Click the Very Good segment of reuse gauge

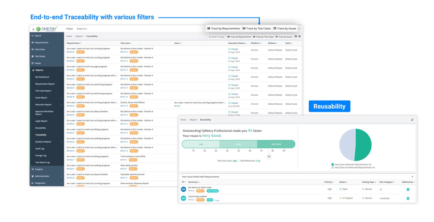point(276,144)
